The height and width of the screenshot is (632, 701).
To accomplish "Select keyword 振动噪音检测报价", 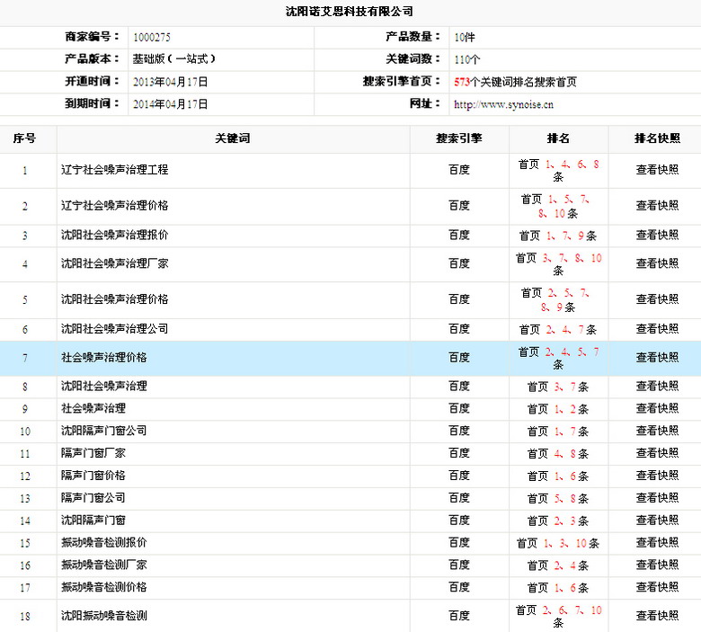I will pos(104,542).
